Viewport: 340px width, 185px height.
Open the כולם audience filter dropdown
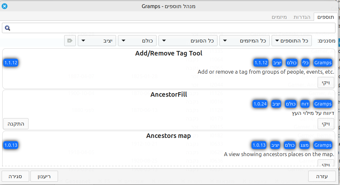pyautogui.click(x=137, y=41)
